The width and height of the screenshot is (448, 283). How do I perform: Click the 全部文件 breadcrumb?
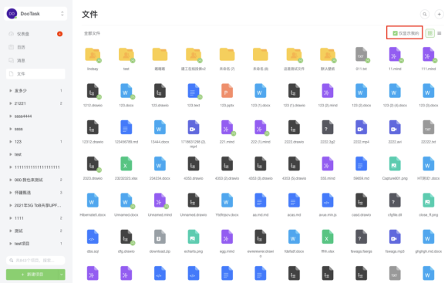tap(92, 33)
